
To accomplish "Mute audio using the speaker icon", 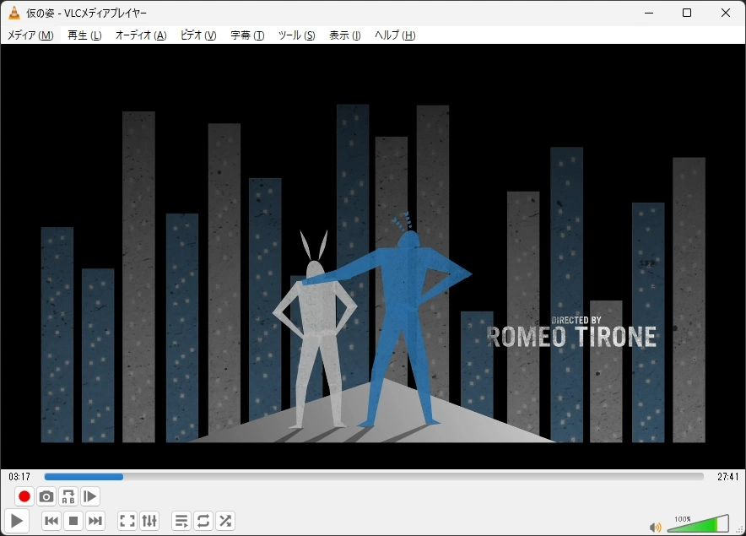I will click(x=655, y=527).
